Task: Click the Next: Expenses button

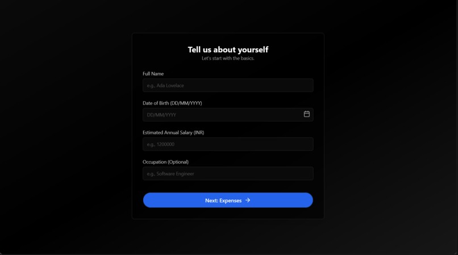Action: (x=228, y=200)
